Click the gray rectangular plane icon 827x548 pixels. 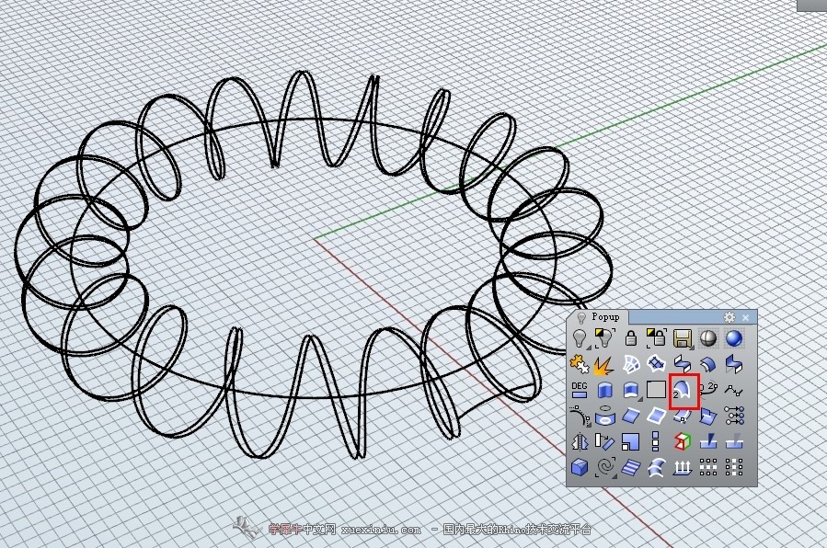click(656, 390)
